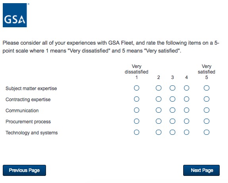Rate Subject matter expertise as 5
Viewport: 228px width, 183px height.
click(207, 88)
